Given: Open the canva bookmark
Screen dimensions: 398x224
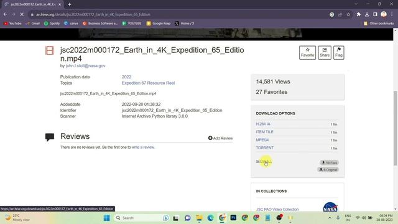Looking at the screenshot, I should (71, 24).
